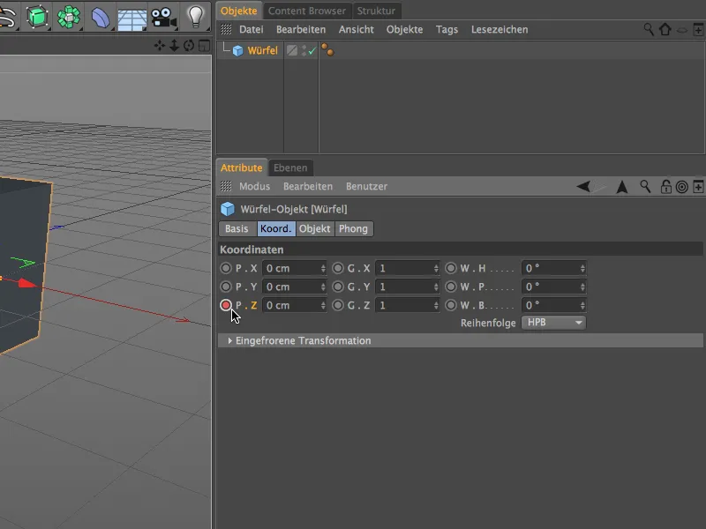The width and height of the screenshot is (706, 529).
Task: Click the G . X value stepper arrows
Action: [x=436, y=269]
